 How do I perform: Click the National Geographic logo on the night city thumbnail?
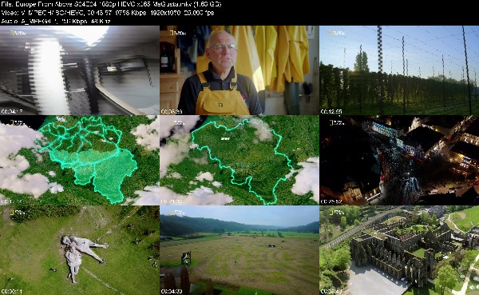(337, 122)
